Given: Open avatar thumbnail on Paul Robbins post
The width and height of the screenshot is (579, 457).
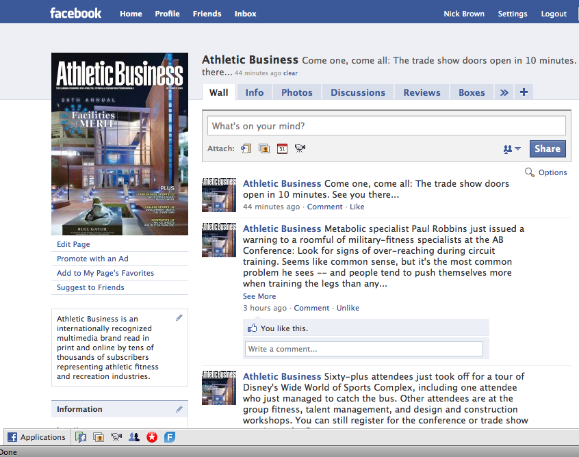Looking at the screenshot, I should click(x=218, y=240).
